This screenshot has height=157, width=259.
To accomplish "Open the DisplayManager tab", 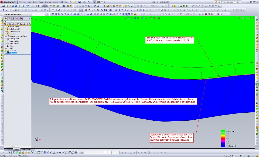I will pyautogui.click(x=21, y=19).
